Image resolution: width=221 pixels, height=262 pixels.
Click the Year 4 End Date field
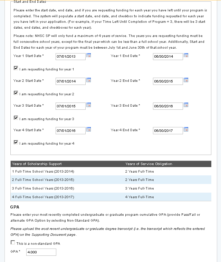pos(168,131)
